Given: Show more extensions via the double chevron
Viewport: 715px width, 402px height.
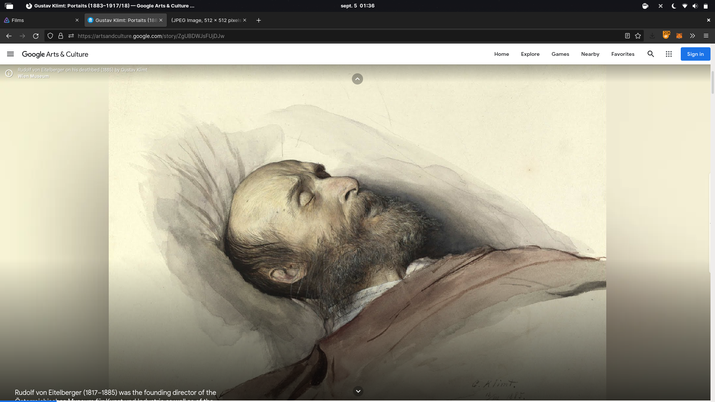Looking at the screenshot, I should click(692, 36).
